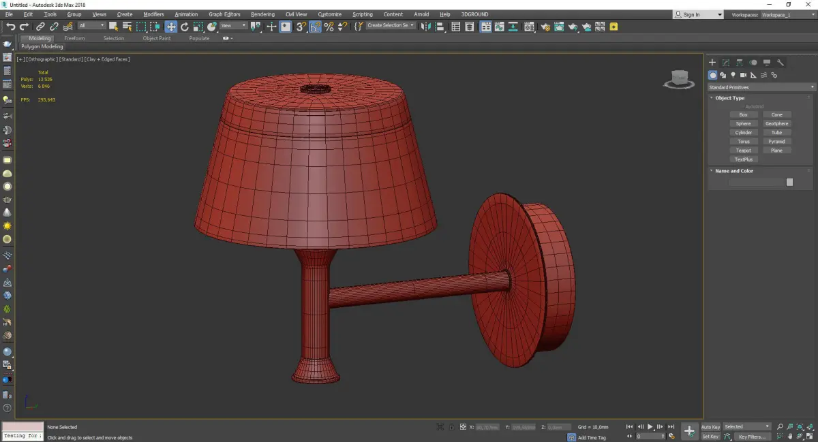
Task: Open the Utilities wrench panel tab
Action: (781, 62)
